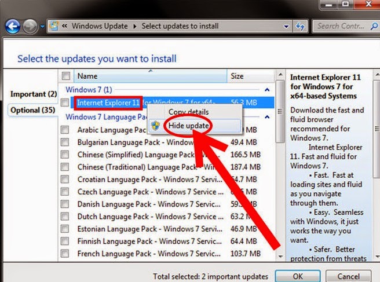380x282 pixels.
Task: Toggle the select-all checkbox in header
Action: point(65,76)
